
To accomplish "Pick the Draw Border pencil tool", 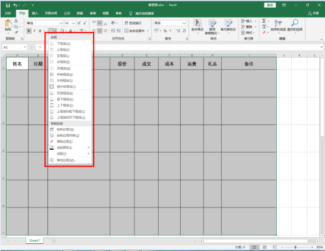I will tap(52, 129).
